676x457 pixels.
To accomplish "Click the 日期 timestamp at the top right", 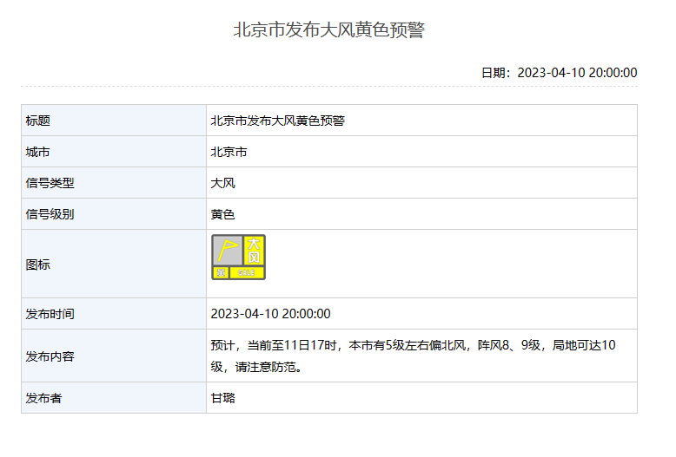I will [559, 73].
